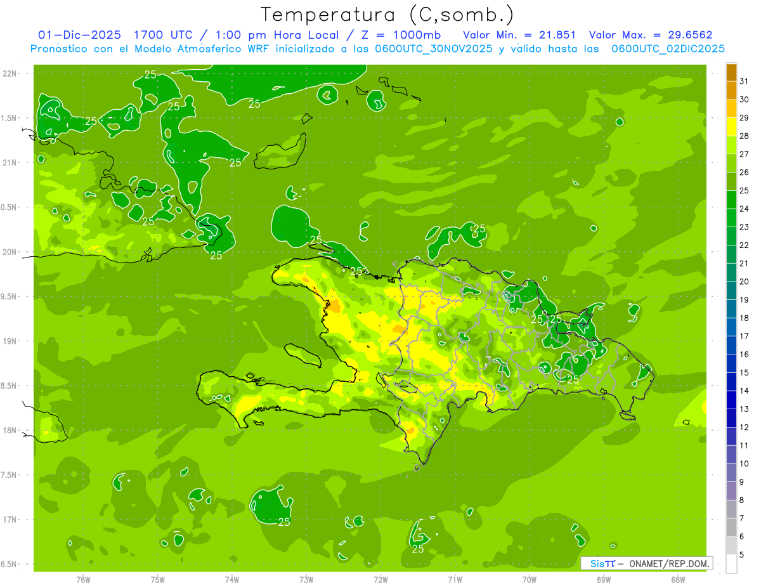
Task: Click the "Valor Min. = 21.851" readout
Action: tap(519, 35)
